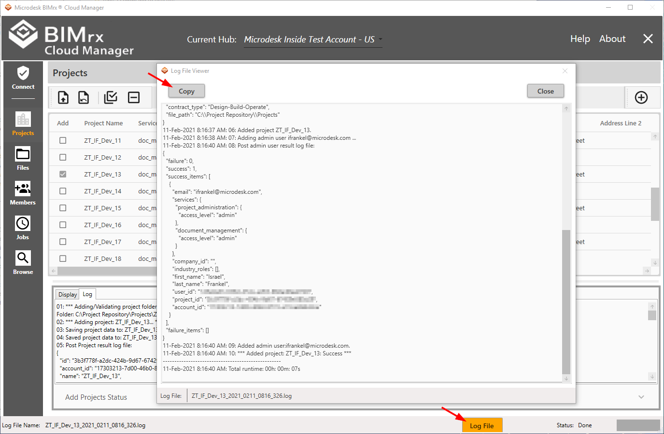The width and height of the screenshot is (664, 434).
Task: Toggle checkbox for ZT_IF_Dev_11
Action: [63, 140]
